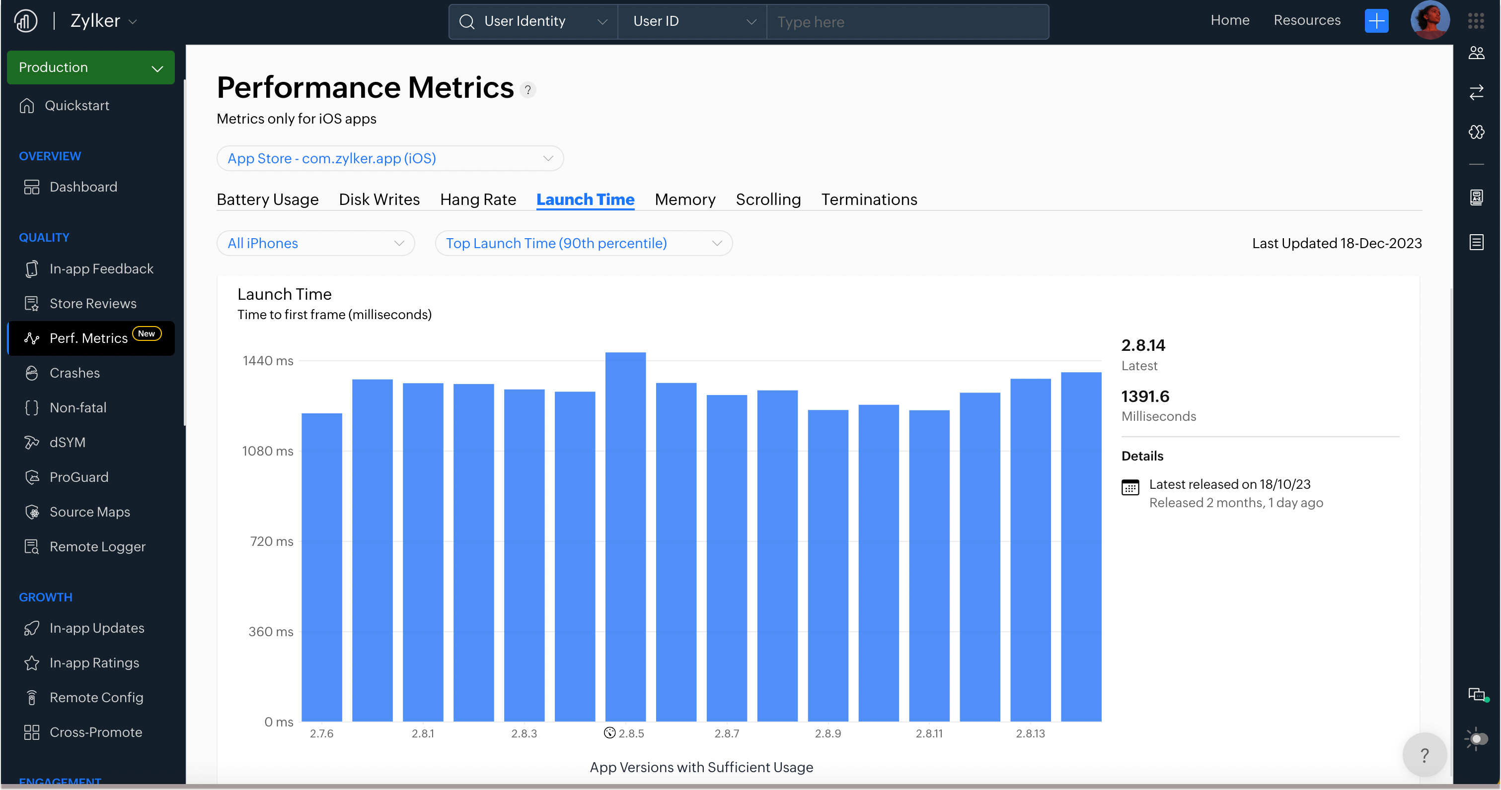Switch to the Terminations tab
This screenshot has width=1501, height=790.
pyautogui.click(x=869, y=199)
